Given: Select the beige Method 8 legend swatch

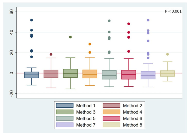Looking at the screenshot, I should (111, 125).
